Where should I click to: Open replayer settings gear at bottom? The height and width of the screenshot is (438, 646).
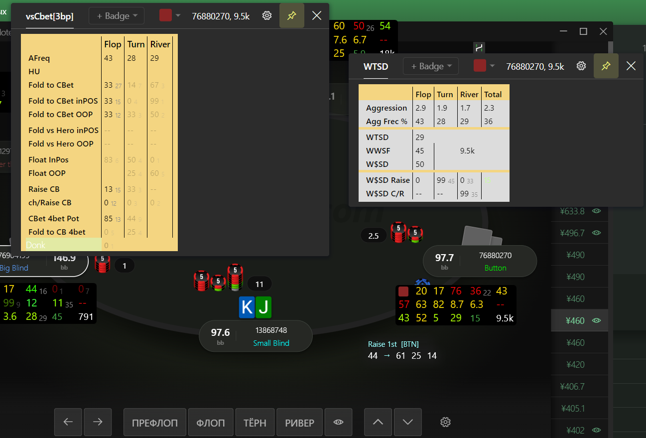pyautogui.click(x=446, y=422)
